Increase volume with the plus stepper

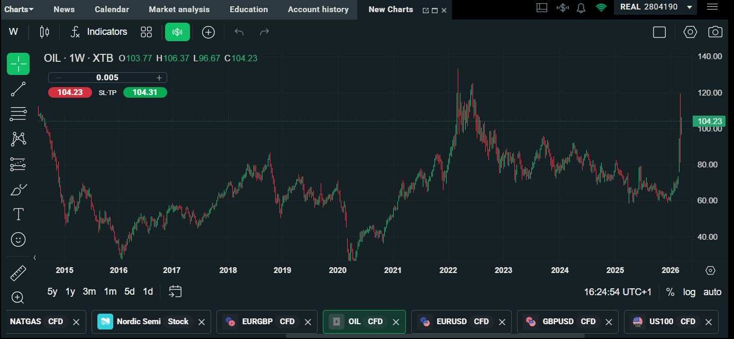[159, 78]
